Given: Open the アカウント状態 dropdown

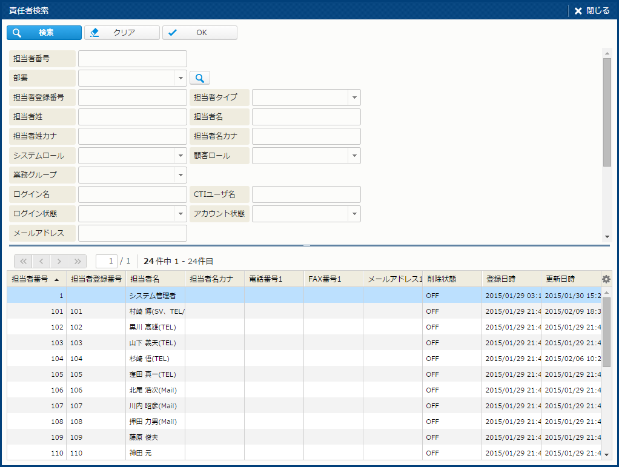Looking at the screenshot, I should click(354, 214).
